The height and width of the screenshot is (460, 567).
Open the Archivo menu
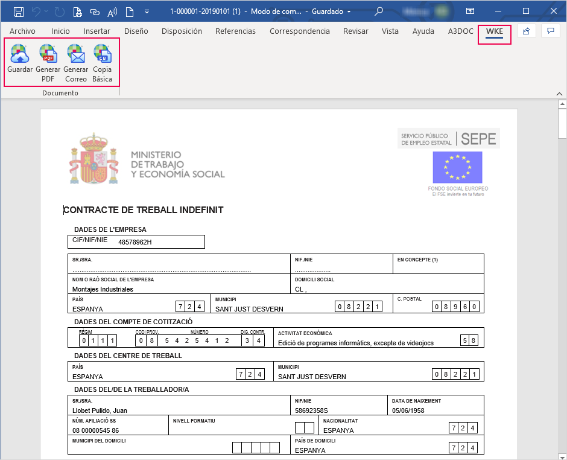pos(22,31)
